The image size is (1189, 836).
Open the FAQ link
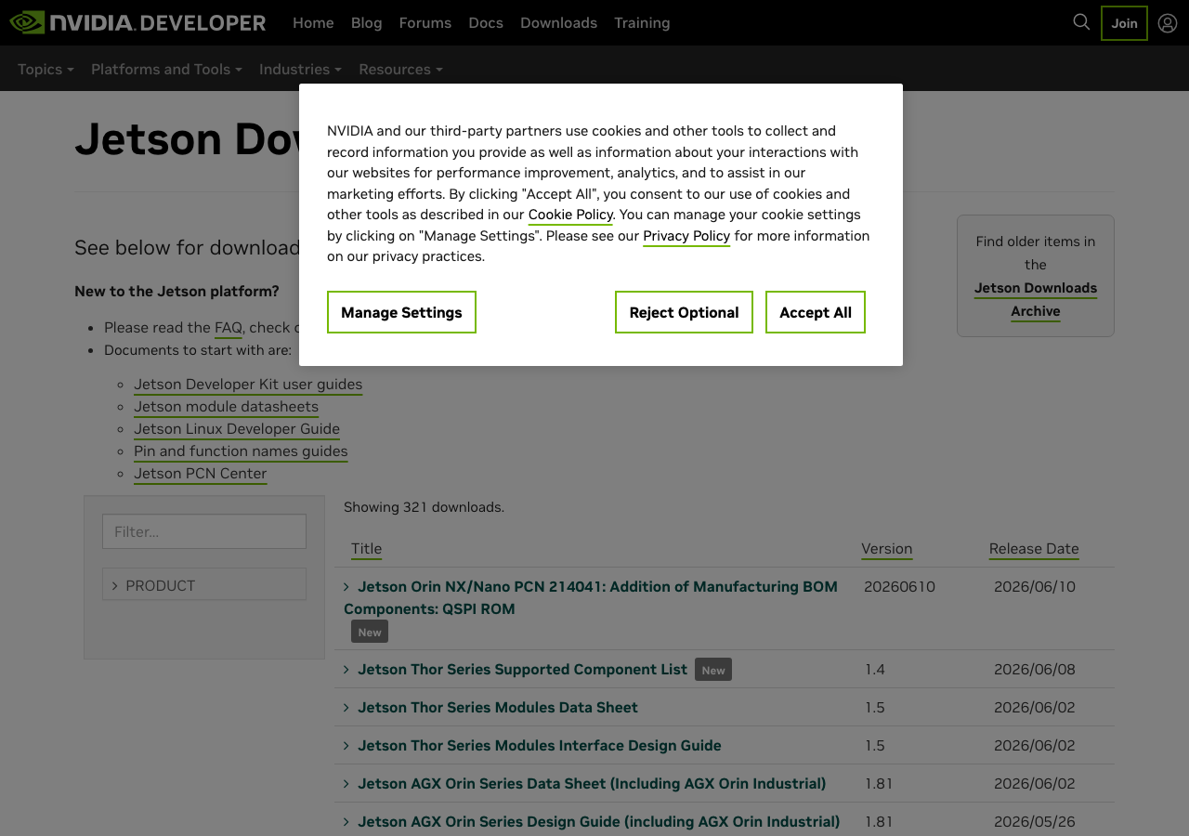click(229, 327)
